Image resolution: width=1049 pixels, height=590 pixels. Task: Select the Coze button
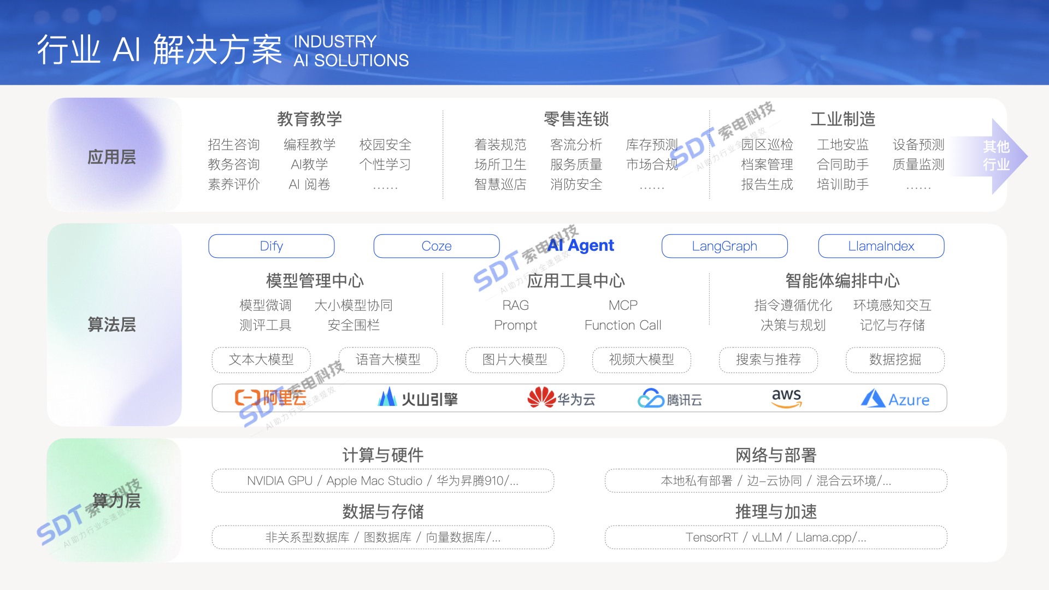(437, 246)
